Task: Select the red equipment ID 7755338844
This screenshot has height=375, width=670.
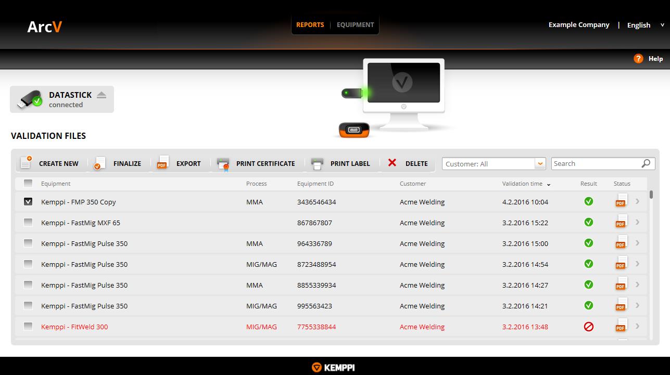Action: point(317,327)
